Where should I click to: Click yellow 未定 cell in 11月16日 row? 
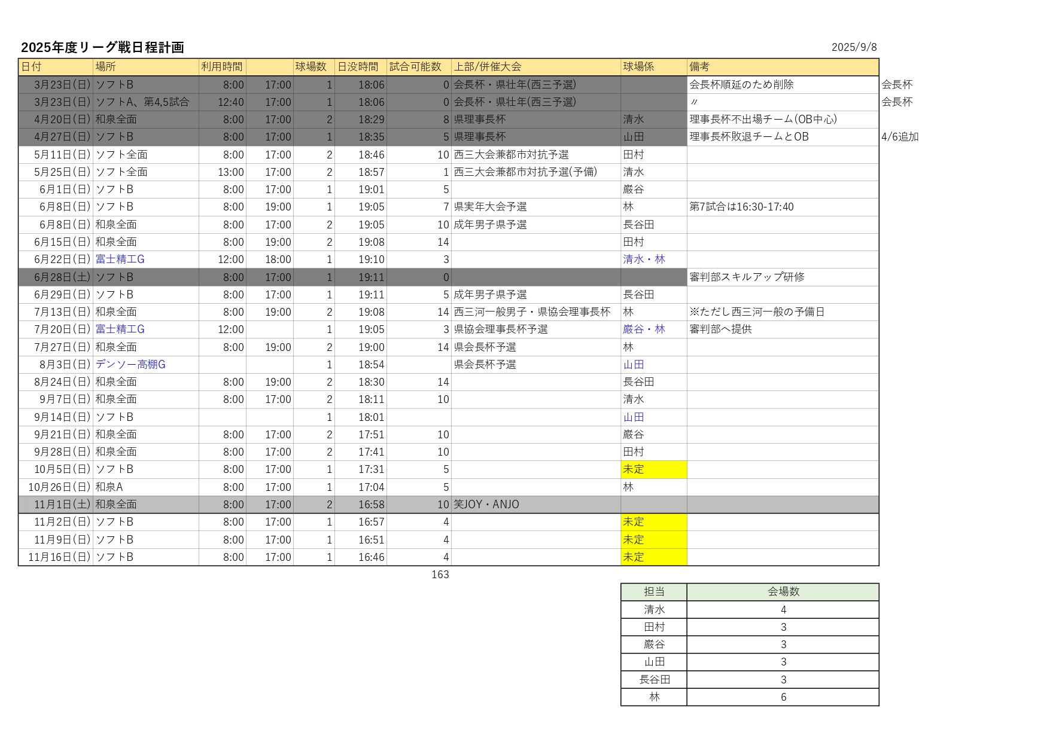(654, 557)
